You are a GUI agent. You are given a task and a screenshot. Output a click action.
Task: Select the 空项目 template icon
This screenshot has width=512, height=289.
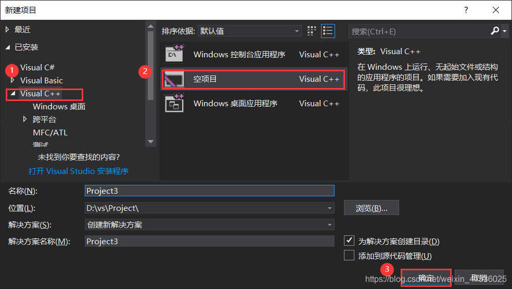(x=174, y=79)
